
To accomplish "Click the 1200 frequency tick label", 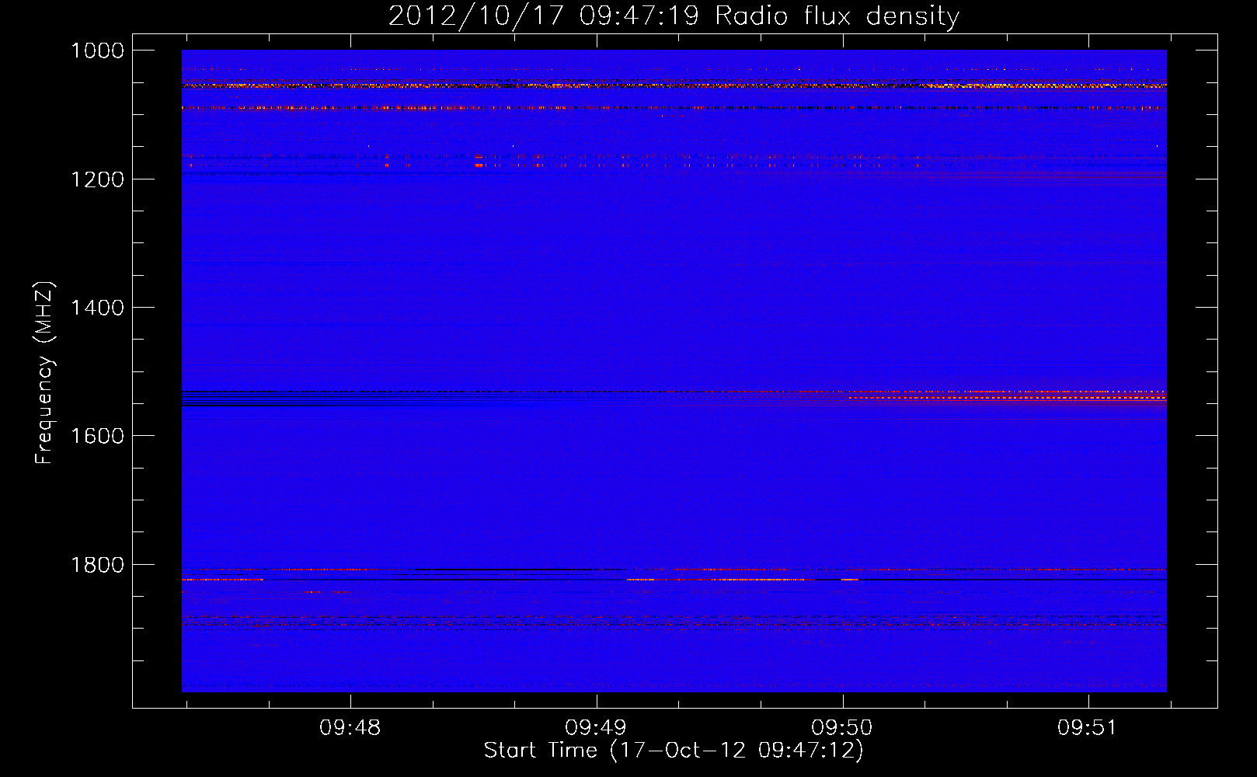I will pos(97,179).
